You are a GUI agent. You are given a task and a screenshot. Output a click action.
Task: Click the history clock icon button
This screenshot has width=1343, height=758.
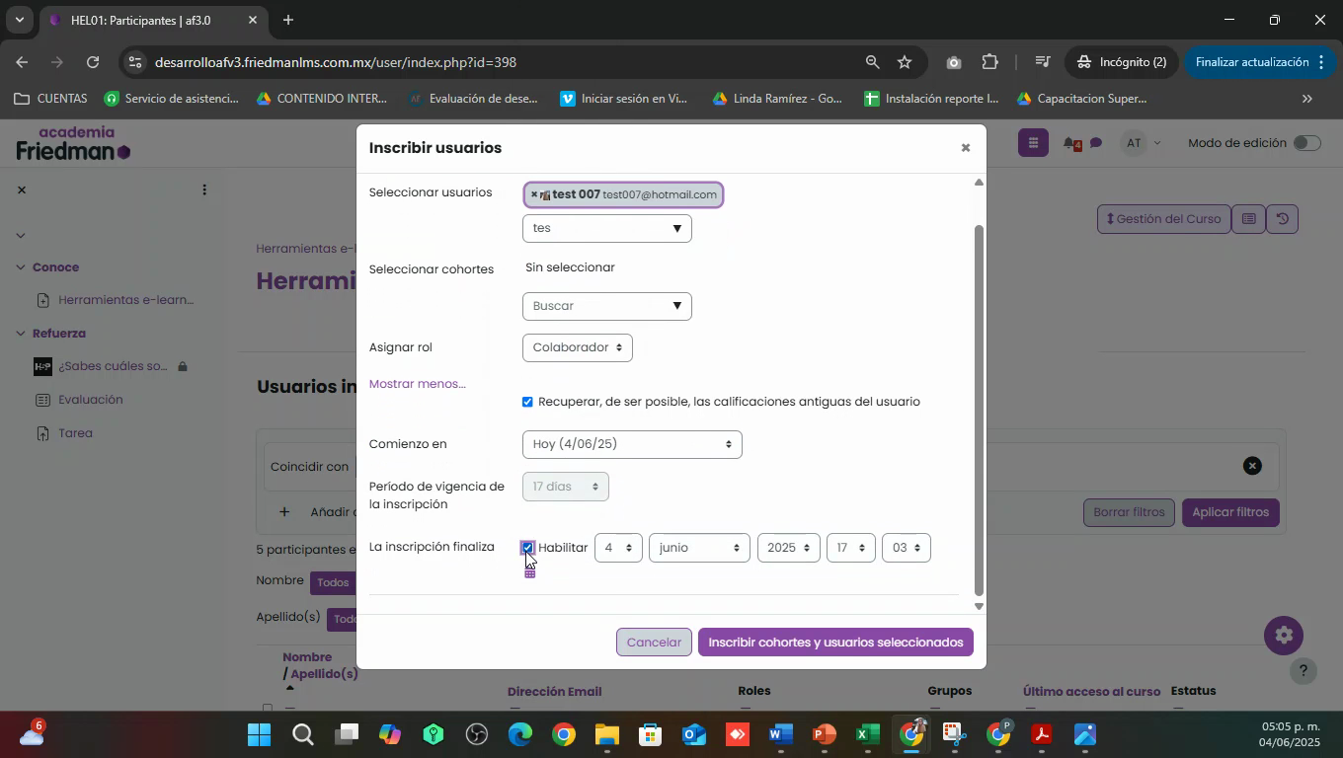point(1282,219)
